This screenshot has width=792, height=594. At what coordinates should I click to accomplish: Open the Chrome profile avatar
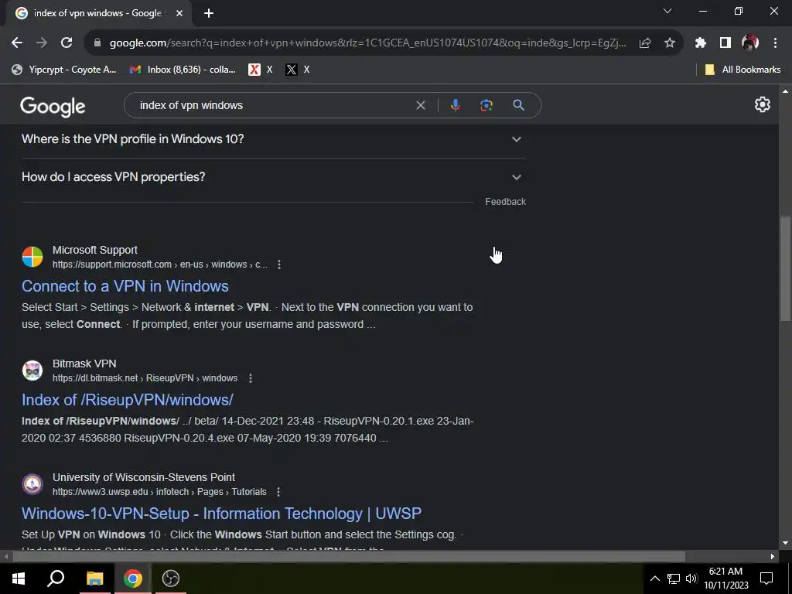[x=750, y=43]
